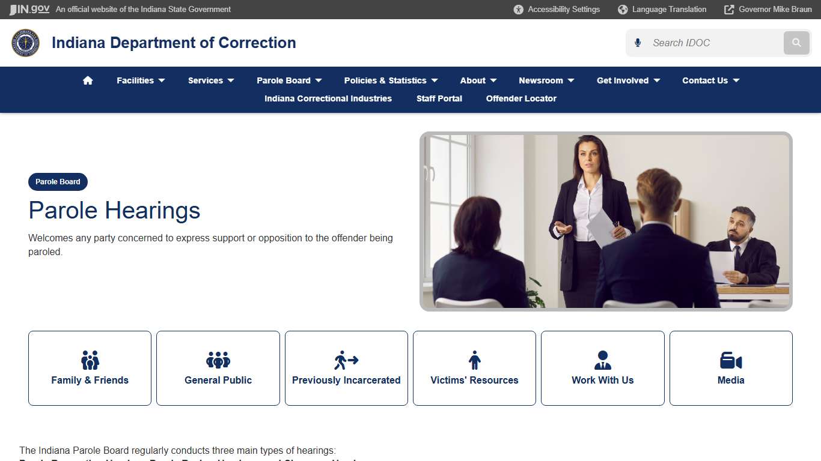Expand the Facilities dropdown menu

(x=141, y=80)
